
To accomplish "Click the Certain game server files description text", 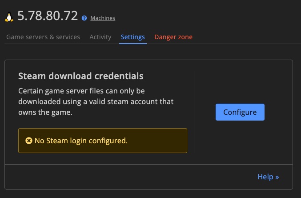I will [96, 101].
